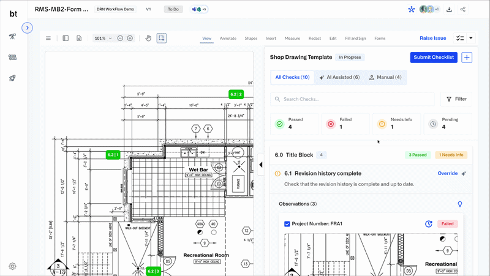
Task: Click the In Progress status badge
Action: click(x=350, y=58)
